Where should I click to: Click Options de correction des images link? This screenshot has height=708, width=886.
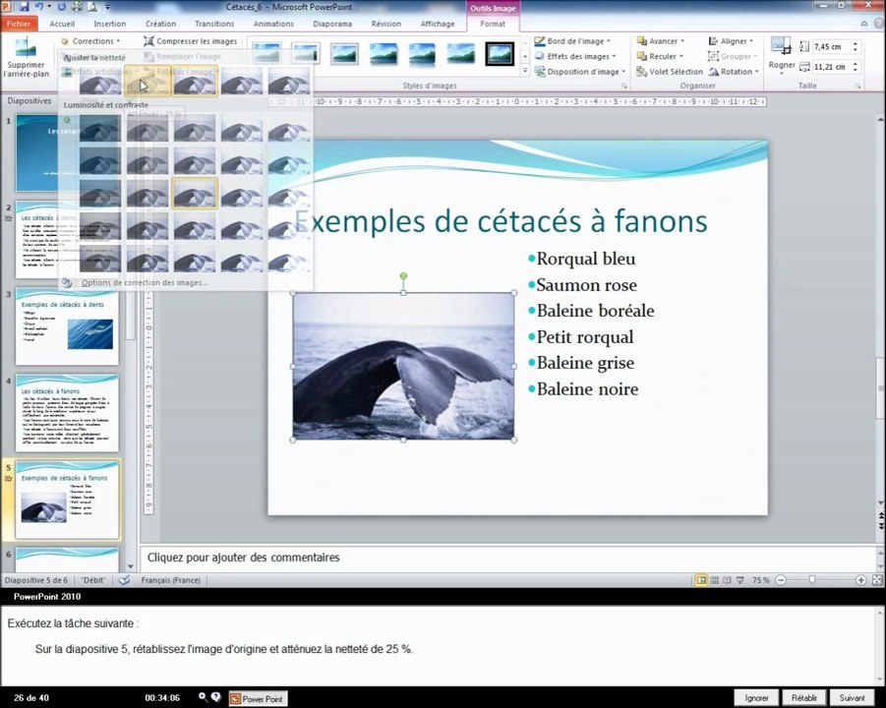point(145,282)
